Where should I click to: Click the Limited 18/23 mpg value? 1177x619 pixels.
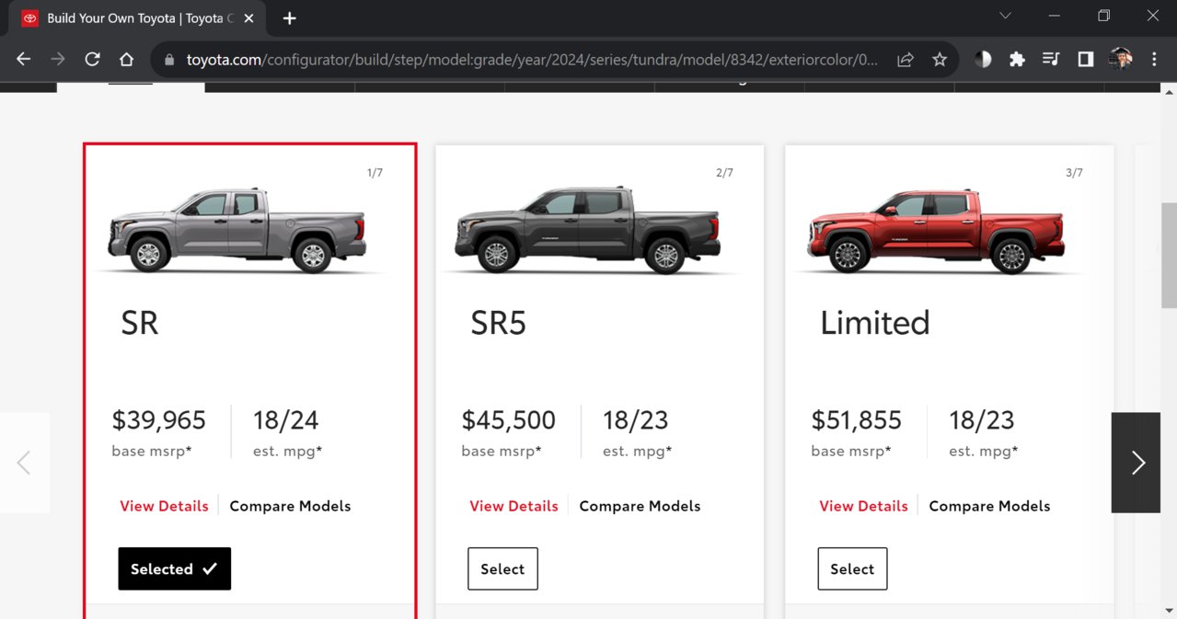click(982, 420)
